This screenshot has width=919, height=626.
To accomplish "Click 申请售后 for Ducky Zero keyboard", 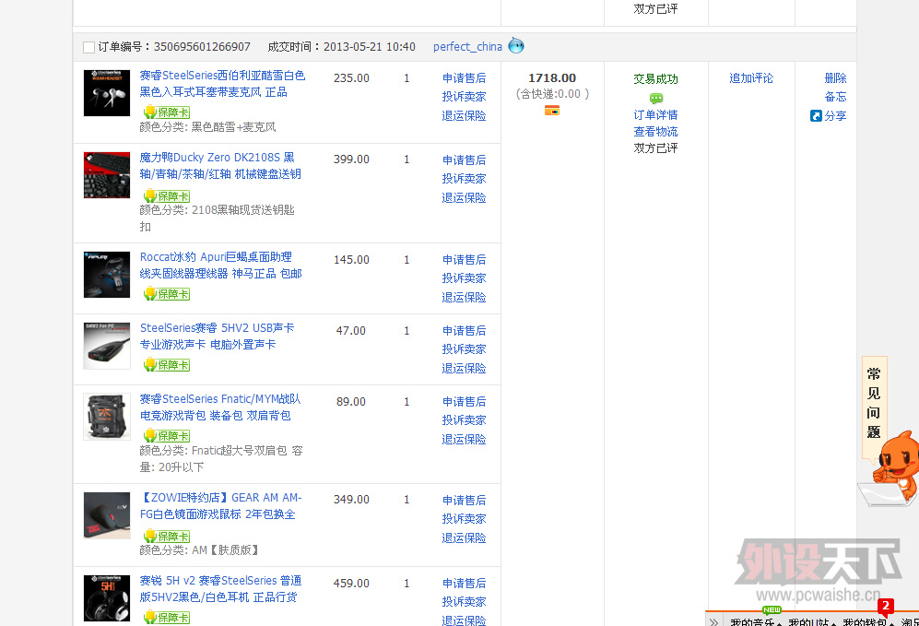I will tap(465, 160).
